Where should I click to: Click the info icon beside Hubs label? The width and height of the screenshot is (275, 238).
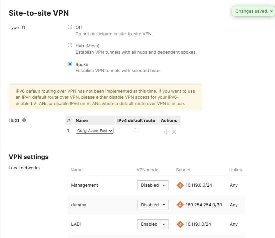[x=24, y=120]
